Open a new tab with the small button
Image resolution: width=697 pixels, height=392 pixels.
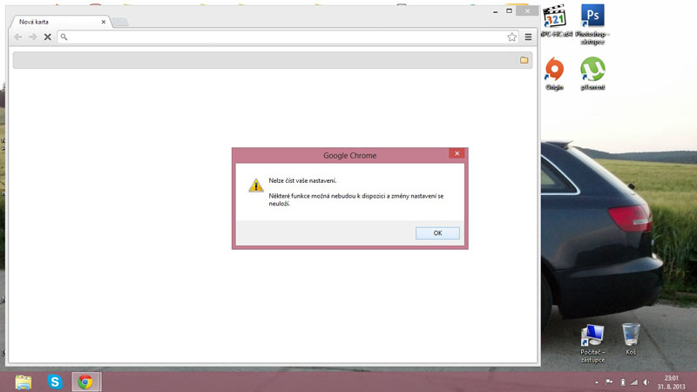[x=120, y=22]
